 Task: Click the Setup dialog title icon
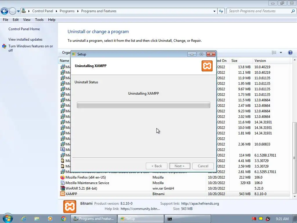(x=74, y=54)
